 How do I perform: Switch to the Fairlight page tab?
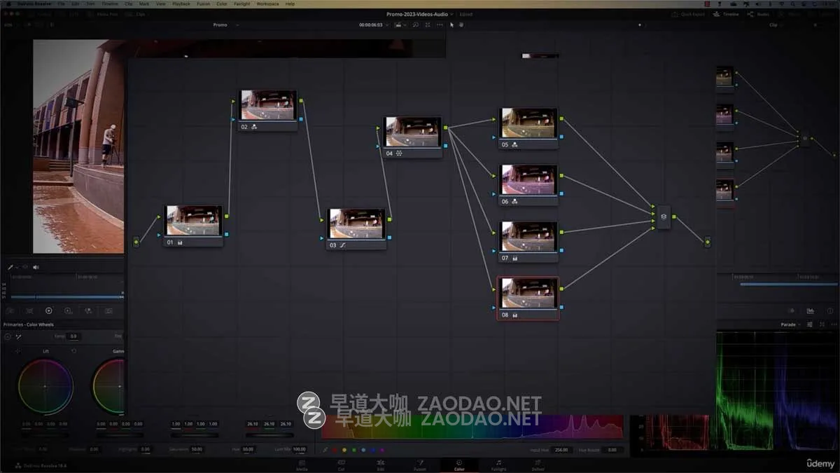click(498, 465)
